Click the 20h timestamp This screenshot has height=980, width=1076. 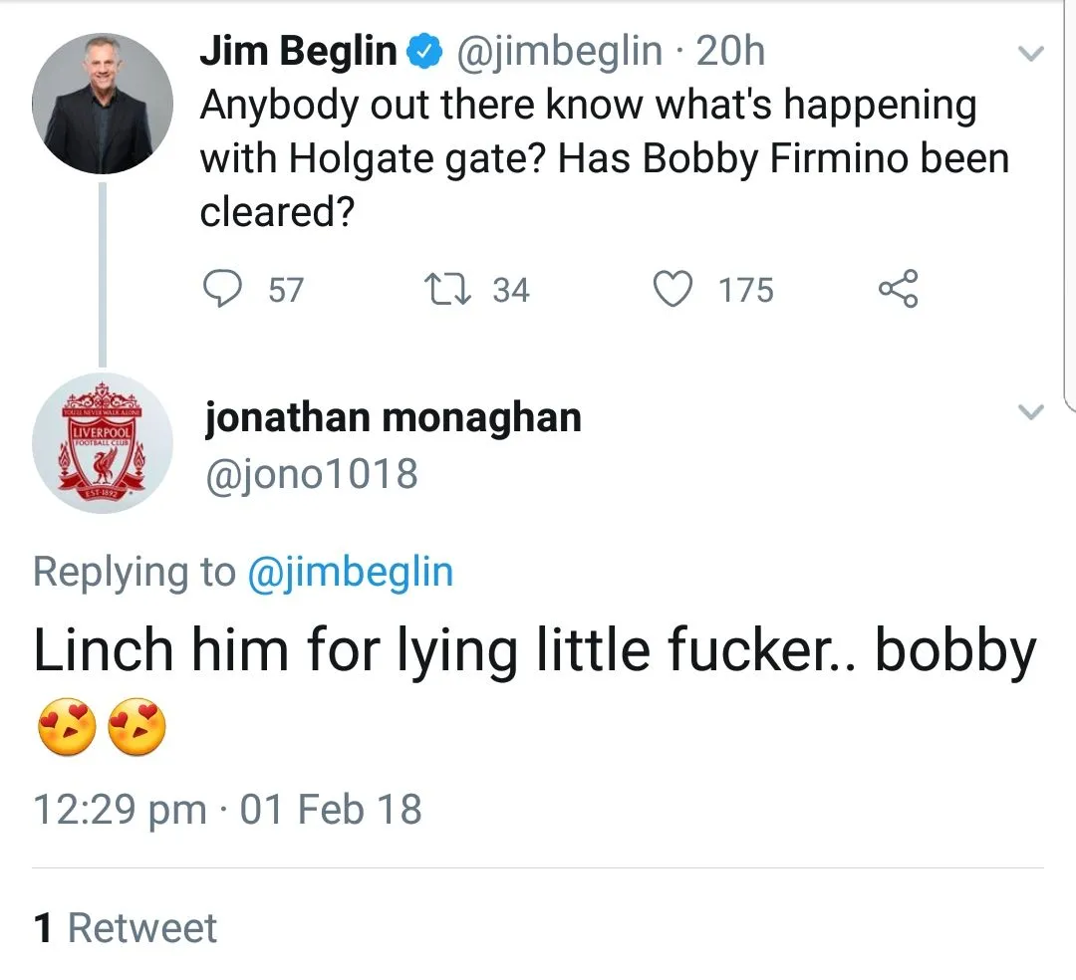(730, 51)
